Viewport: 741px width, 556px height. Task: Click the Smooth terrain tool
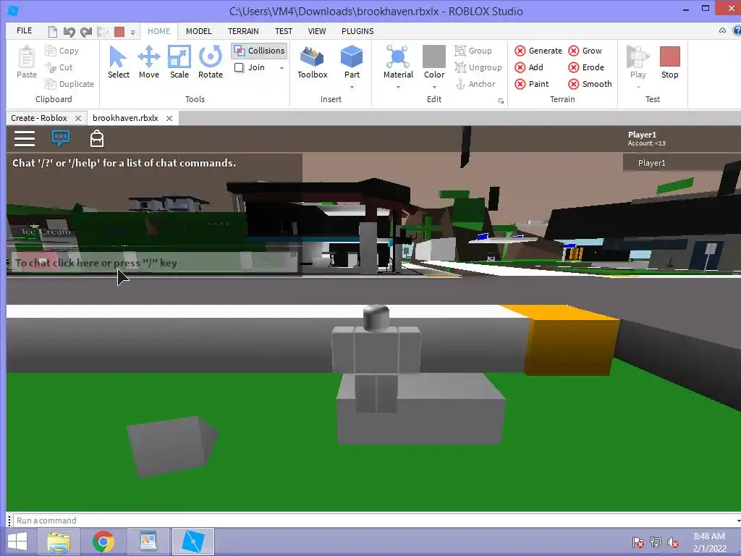pyautogui.click(x=590, y=84)
